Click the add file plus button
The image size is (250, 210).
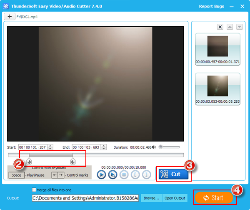click(x=10, y=16)
